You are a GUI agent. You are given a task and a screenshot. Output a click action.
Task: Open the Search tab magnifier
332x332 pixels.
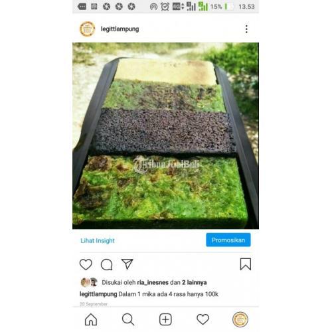pos(128,319)
